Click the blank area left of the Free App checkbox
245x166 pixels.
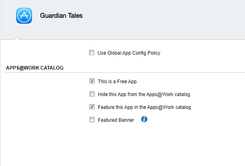[x=44, y=82]
